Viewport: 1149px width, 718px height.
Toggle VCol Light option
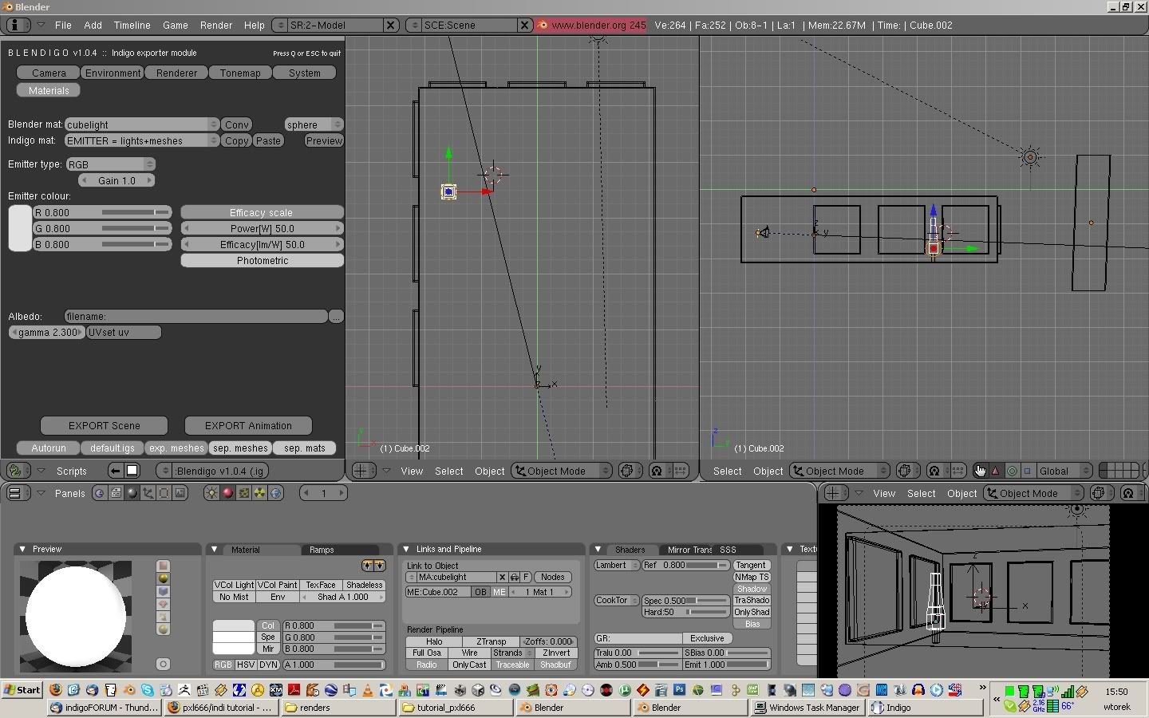(x=234, y=585)
